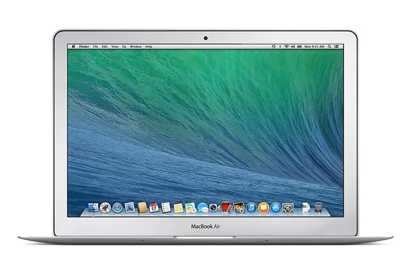
Task: Open iTunes music note icon
Action: 251,208
